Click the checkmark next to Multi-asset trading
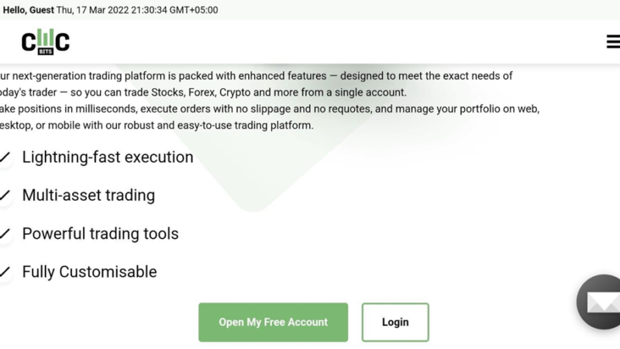Screen dimensions: 620x349 click(5, 196)
